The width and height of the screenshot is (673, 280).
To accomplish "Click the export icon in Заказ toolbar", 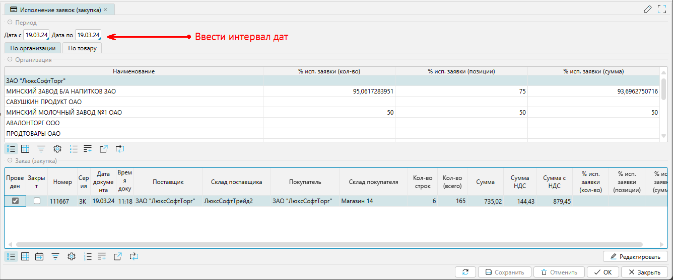I will [x=118, y=256].
